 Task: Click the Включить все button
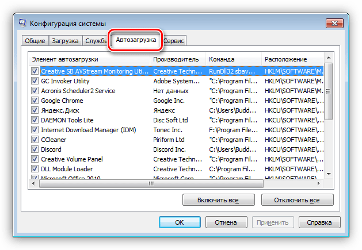[x=218, y=200]
